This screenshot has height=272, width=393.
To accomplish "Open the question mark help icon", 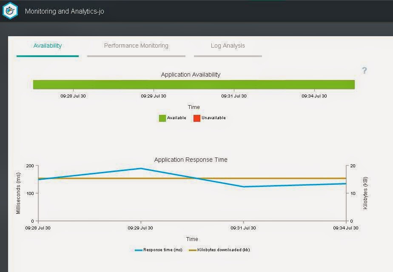I will click(365, 71).
